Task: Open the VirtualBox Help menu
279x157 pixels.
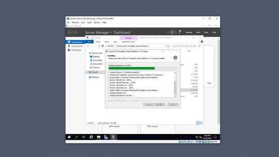Action: coord(104,23)
